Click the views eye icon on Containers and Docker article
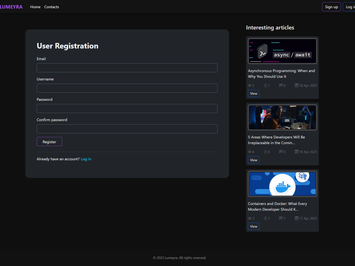Viewport: 355px width, 266px height. 250,218
